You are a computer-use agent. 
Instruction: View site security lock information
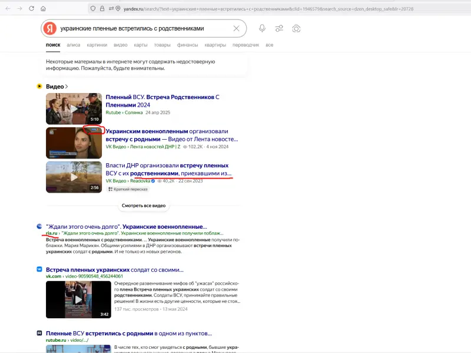coord(102,9)
